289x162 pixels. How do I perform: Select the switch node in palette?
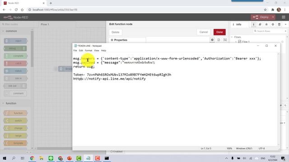click(15, 121)
